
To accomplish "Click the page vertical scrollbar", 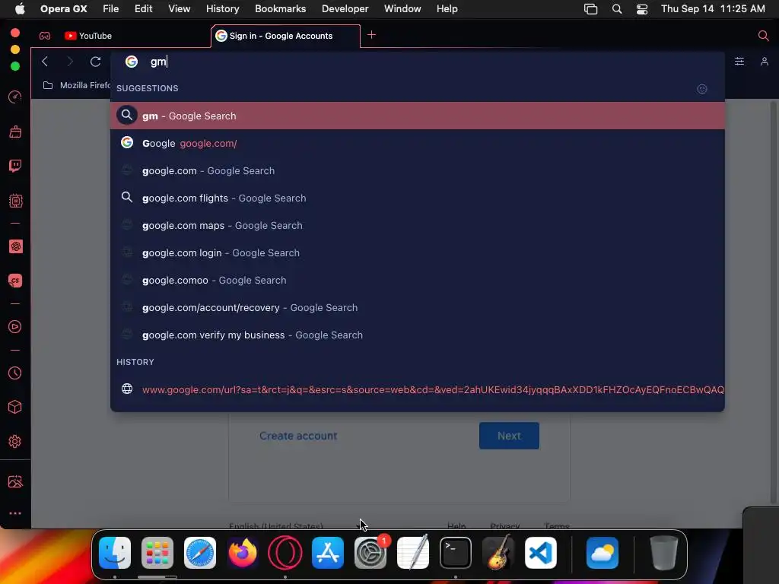I will coord(773,303).
